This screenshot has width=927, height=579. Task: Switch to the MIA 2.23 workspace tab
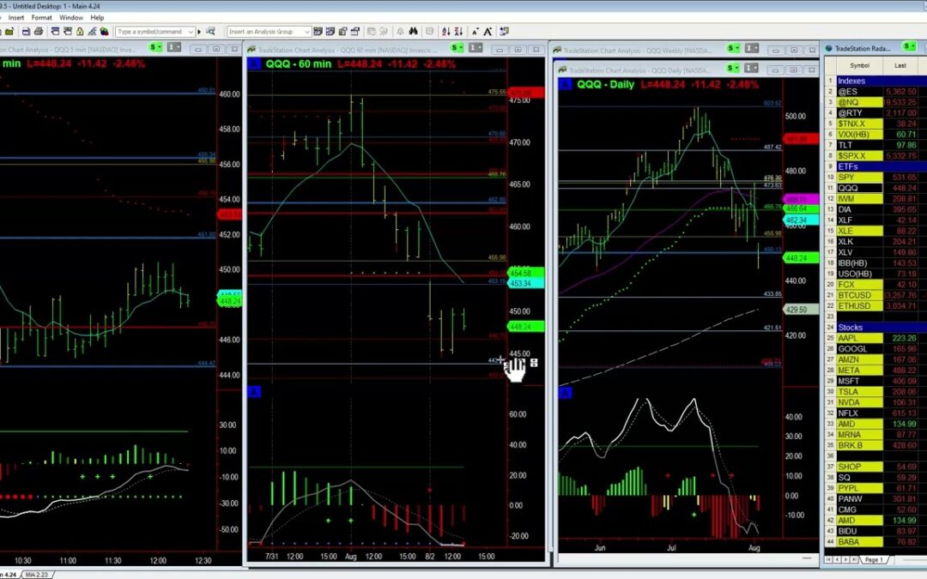tap(37, 574)
